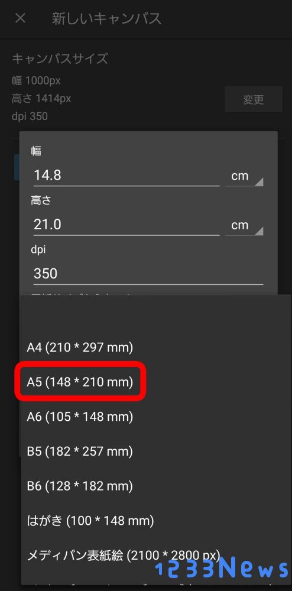Click the 変更 button

click(x=254, y=99)
